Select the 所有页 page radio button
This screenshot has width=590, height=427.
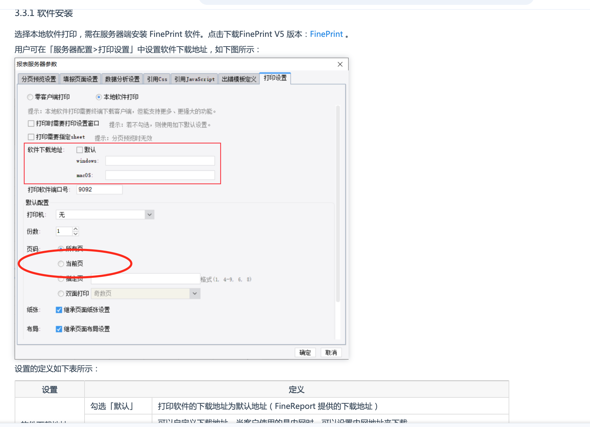(x=61, y=249)
